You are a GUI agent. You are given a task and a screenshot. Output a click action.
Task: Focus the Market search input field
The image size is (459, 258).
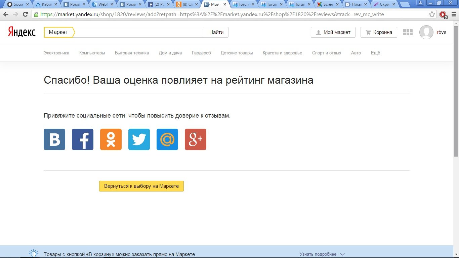(x=139, y=32)
